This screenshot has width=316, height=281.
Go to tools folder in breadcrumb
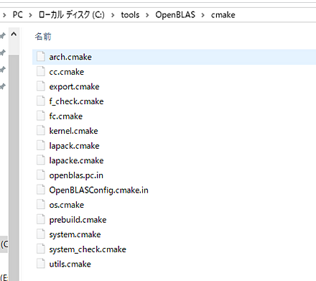(x=130, y=15)
